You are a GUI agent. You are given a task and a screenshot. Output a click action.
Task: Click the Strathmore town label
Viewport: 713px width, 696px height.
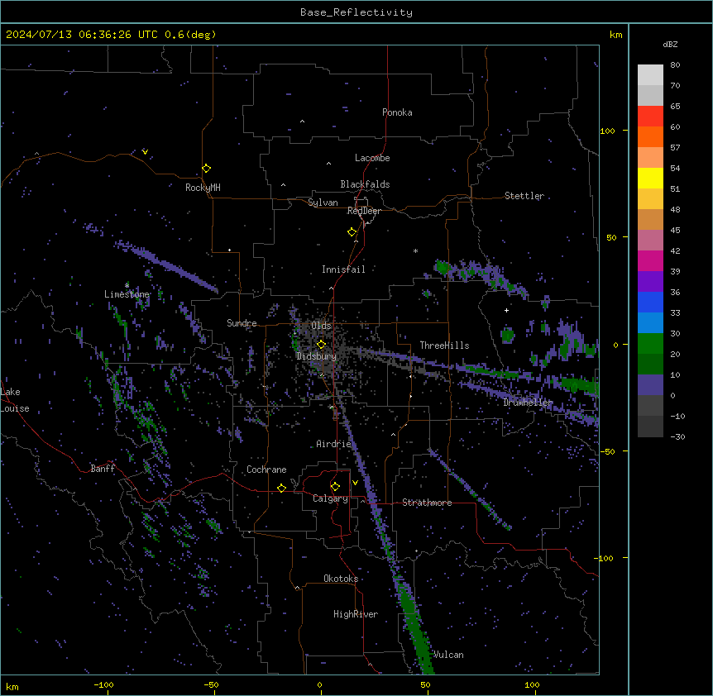pos(427,503)
